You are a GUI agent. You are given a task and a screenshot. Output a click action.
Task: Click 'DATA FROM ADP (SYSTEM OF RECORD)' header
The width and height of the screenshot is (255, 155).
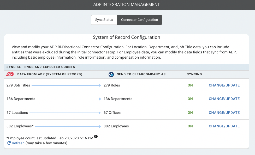pyautogui.click(x=50, y=74)
